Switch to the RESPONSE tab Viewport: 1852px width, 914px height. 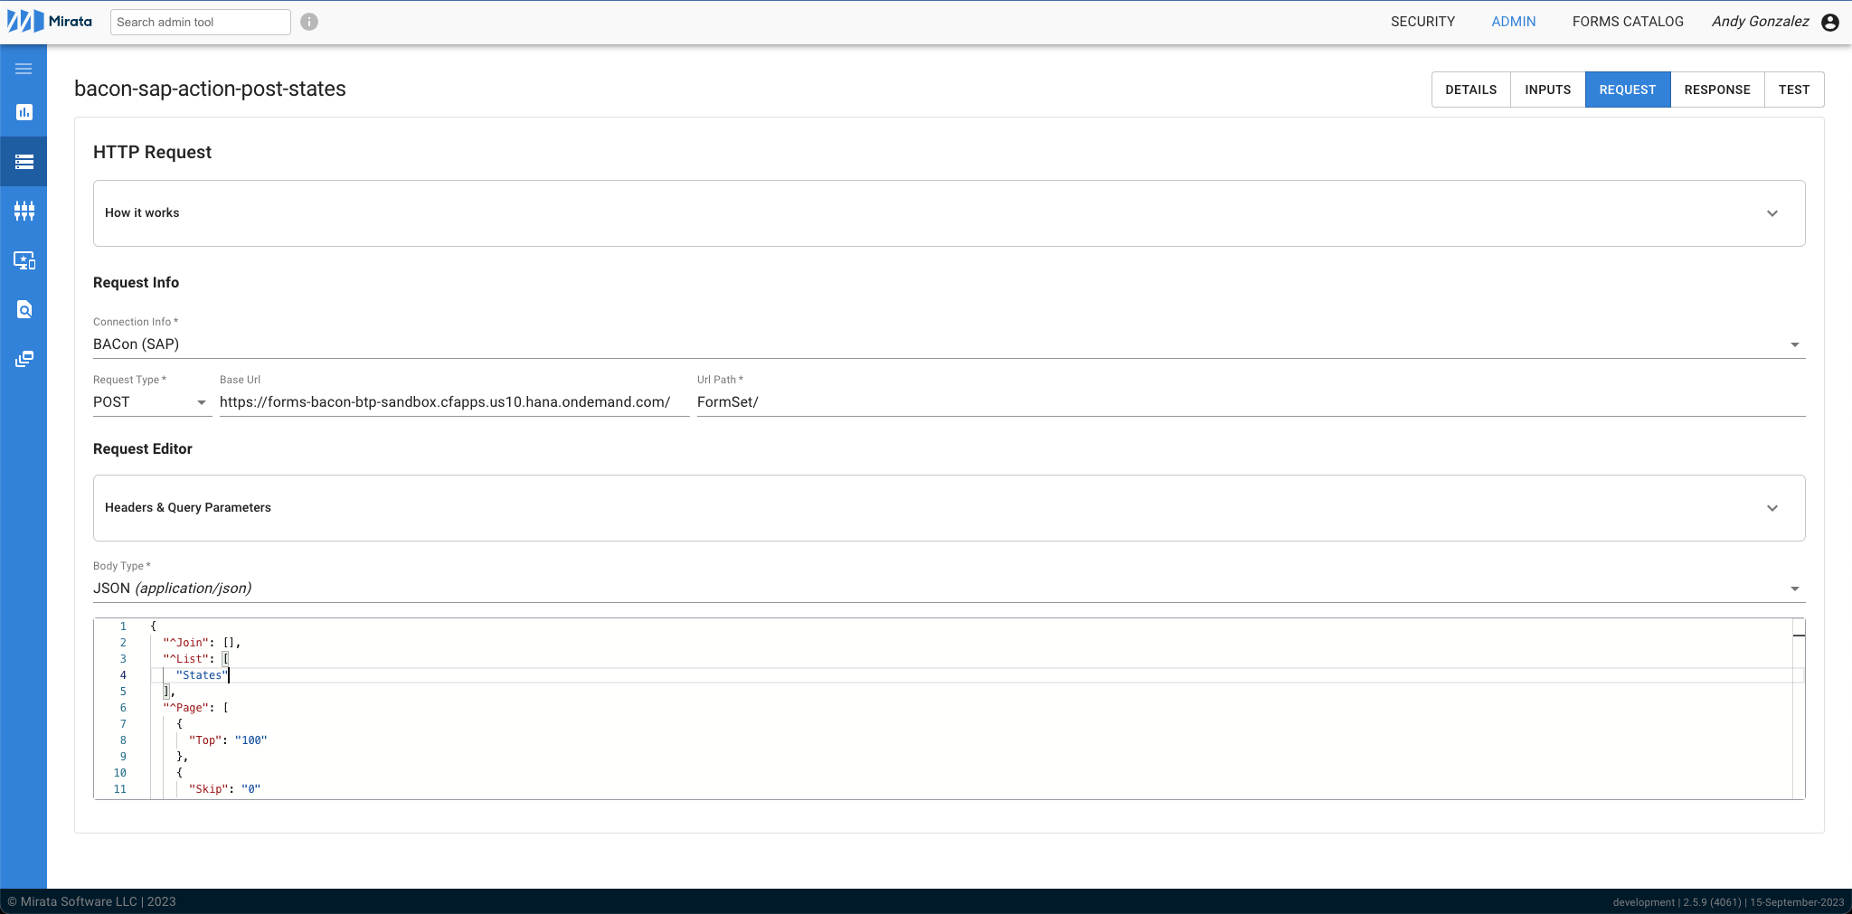[1717, 90]
